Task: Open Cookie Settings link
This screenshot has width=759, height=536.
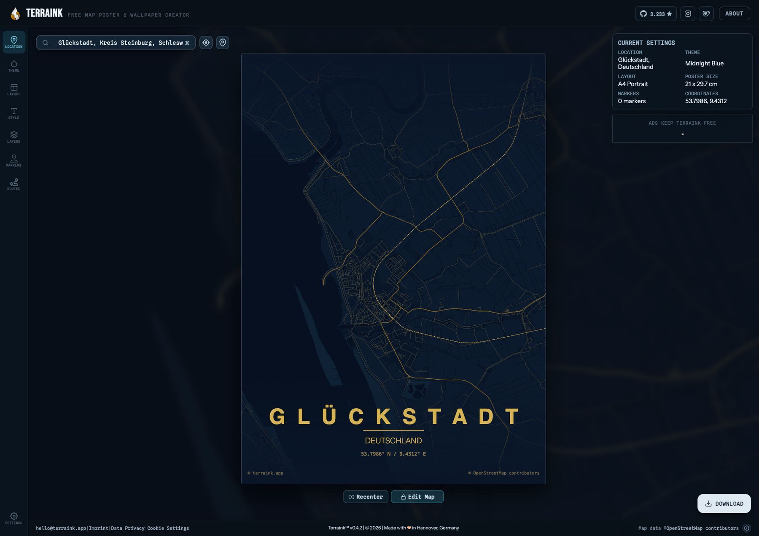Action: point(168,528)
